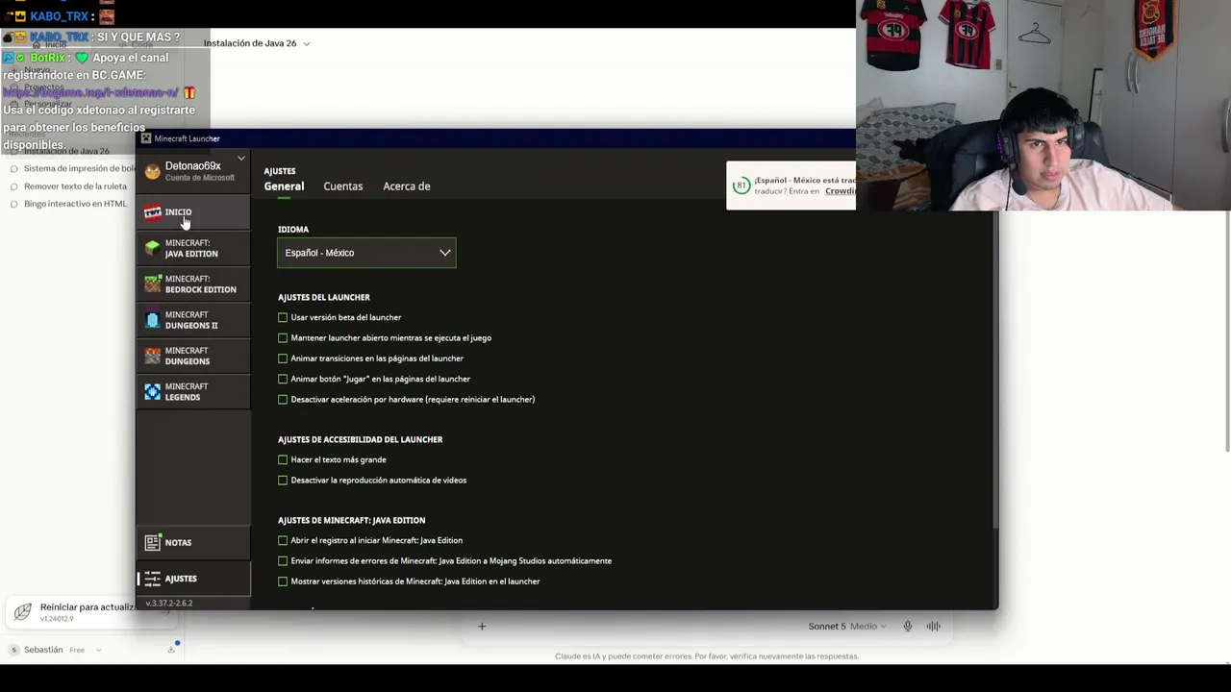Toggle Mostrar versiones históricas checkbox
The image size is (1231, 692).
[x=283, y=581]
